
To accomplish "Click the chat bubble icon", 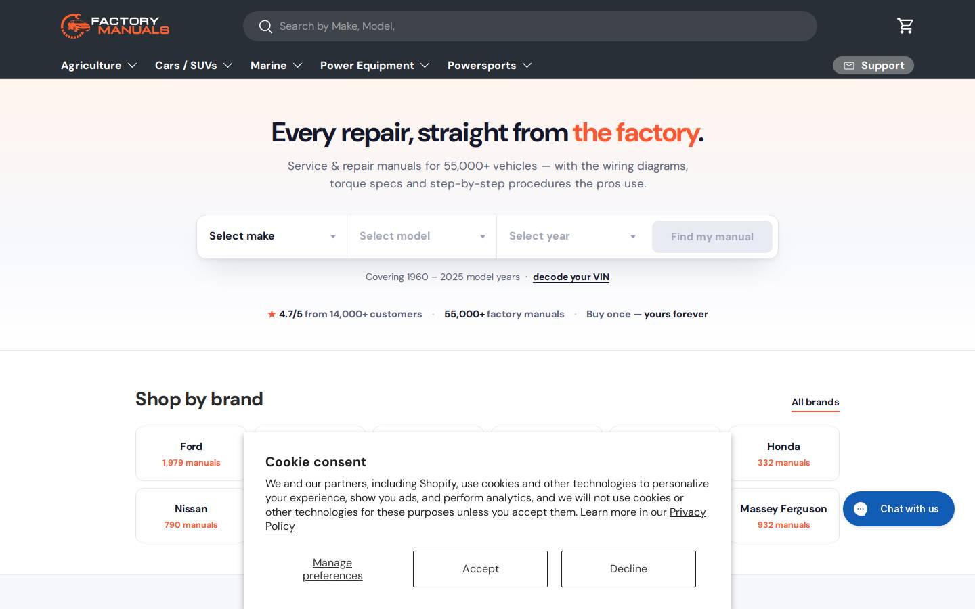I will pos(861,509).
